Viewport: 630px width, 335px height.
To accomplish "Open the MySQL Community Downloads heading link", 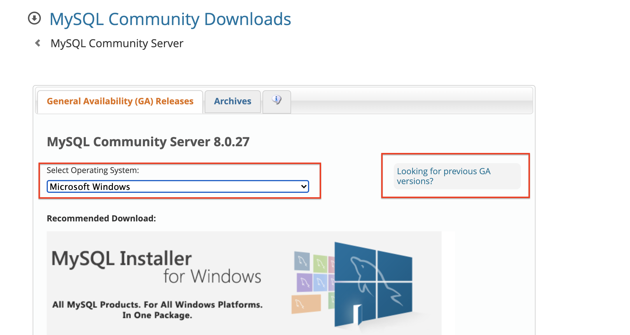I will [x=170, y=19].
